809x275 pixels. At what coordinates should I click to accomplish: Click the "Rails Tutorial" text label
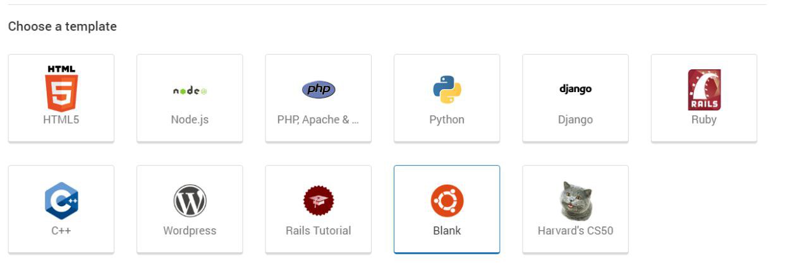[x=319, y=231]
